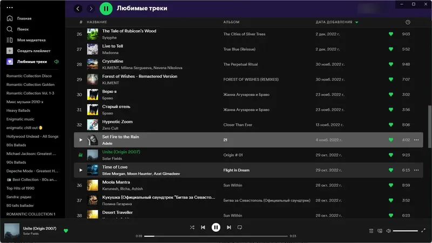
Task: Open more options for Time of Love
Action: point(416,170)
